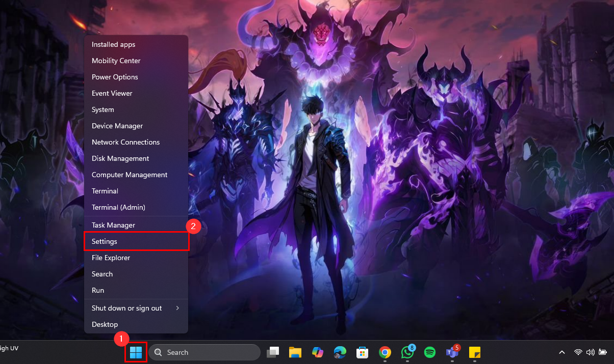Open WhatsApp with 8 notifications
This screenshot has width=614, height=364.
point(407,352)
